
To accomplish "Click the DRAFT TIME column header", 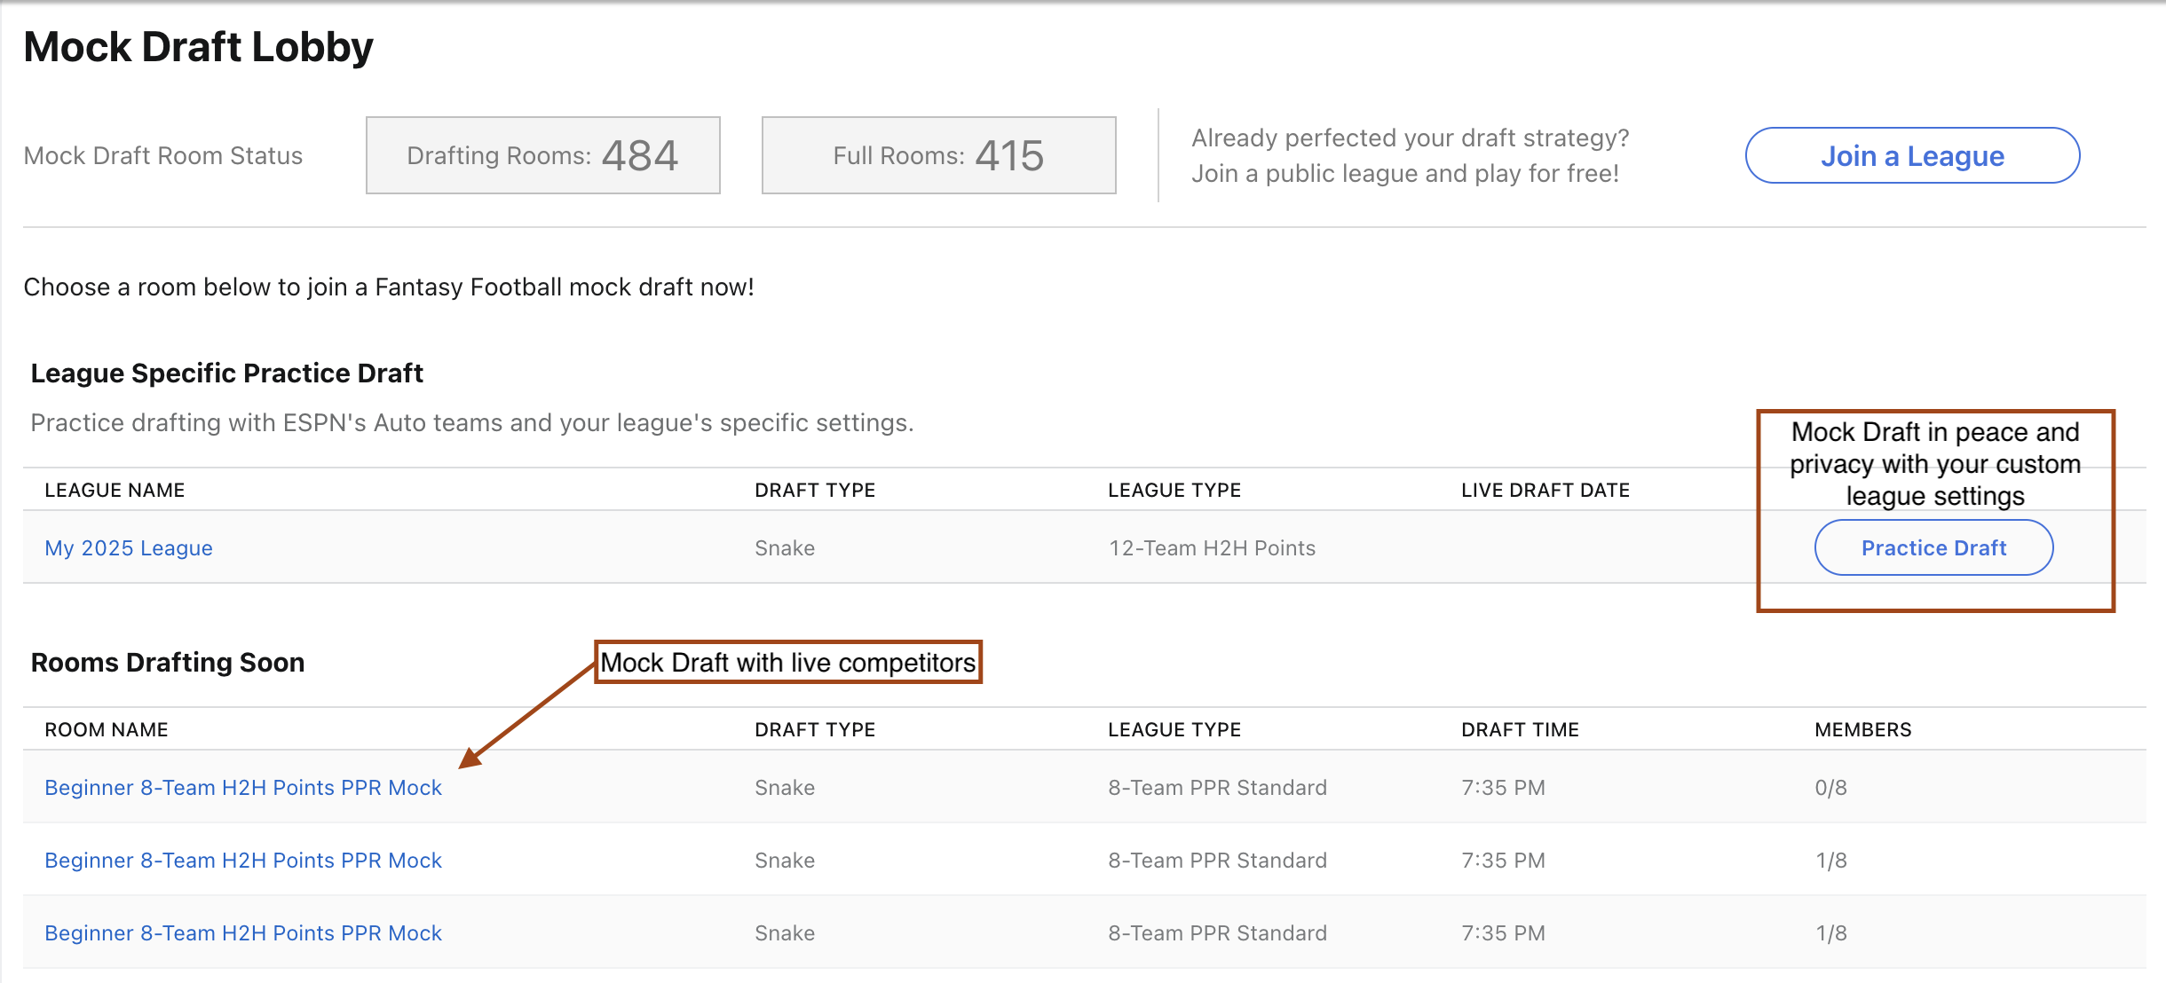I will pyautogui.click(x=1519, y=730).
